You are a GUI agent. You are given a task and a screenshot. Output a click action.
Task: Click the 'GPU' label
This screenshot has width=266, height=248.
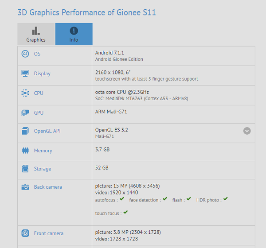point(39,113)
